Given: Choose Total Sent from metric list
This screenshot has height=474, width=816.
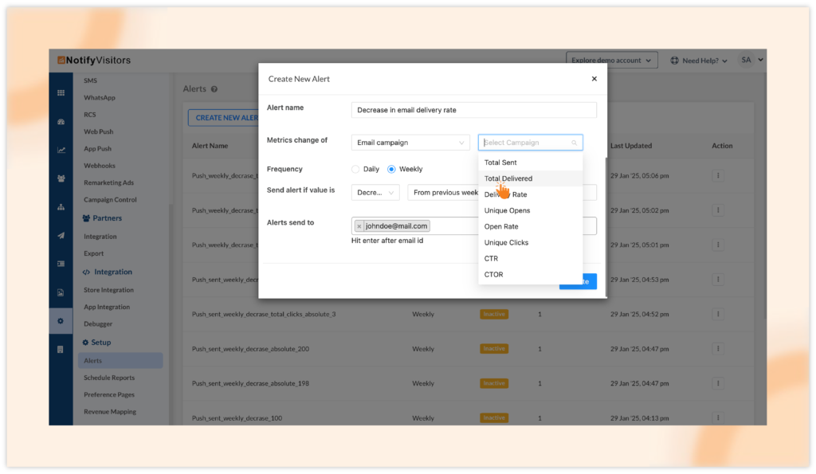Looking at the screenshot, I should (x=530, y=163).
